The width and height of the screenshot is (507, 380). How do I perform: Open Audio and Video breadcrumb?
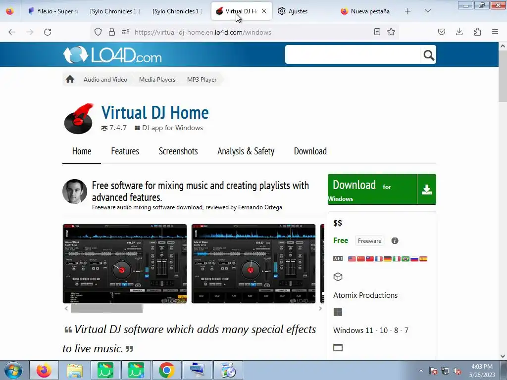click(x=105, y=80)
